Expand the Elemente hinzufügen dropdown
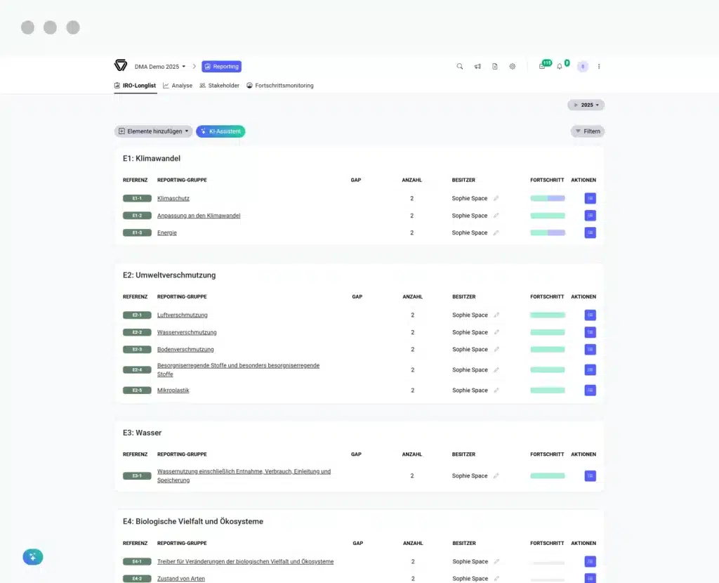 pos(153,131)
